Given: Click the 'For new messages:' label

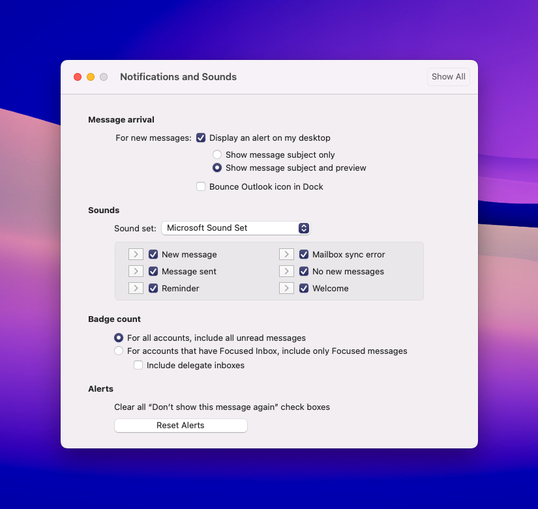Looking at the screenshot, I should pos(153,138).
